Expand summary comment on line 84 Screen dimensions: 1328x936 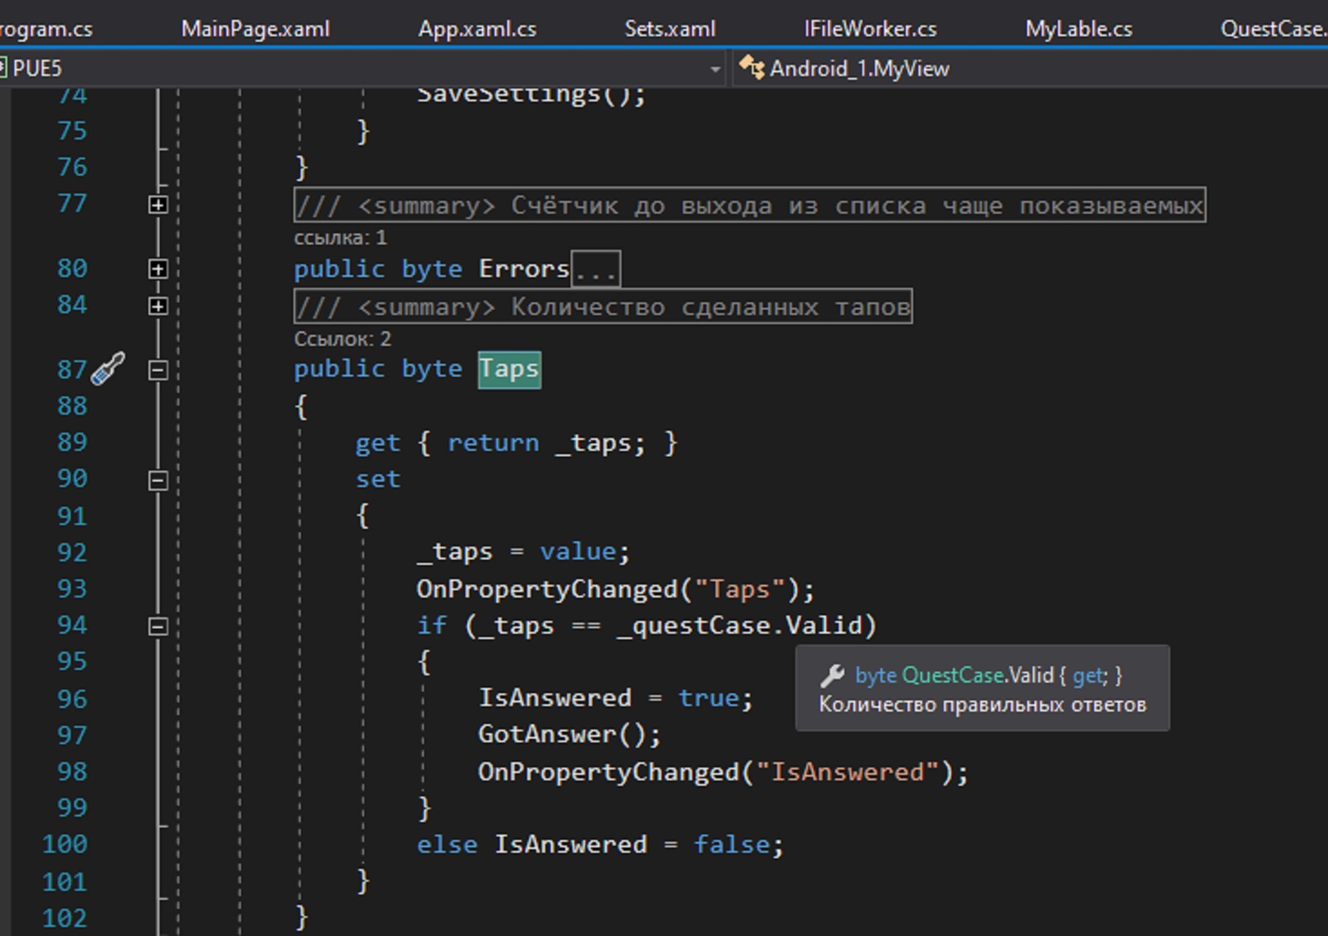click(x=158, y=305)
